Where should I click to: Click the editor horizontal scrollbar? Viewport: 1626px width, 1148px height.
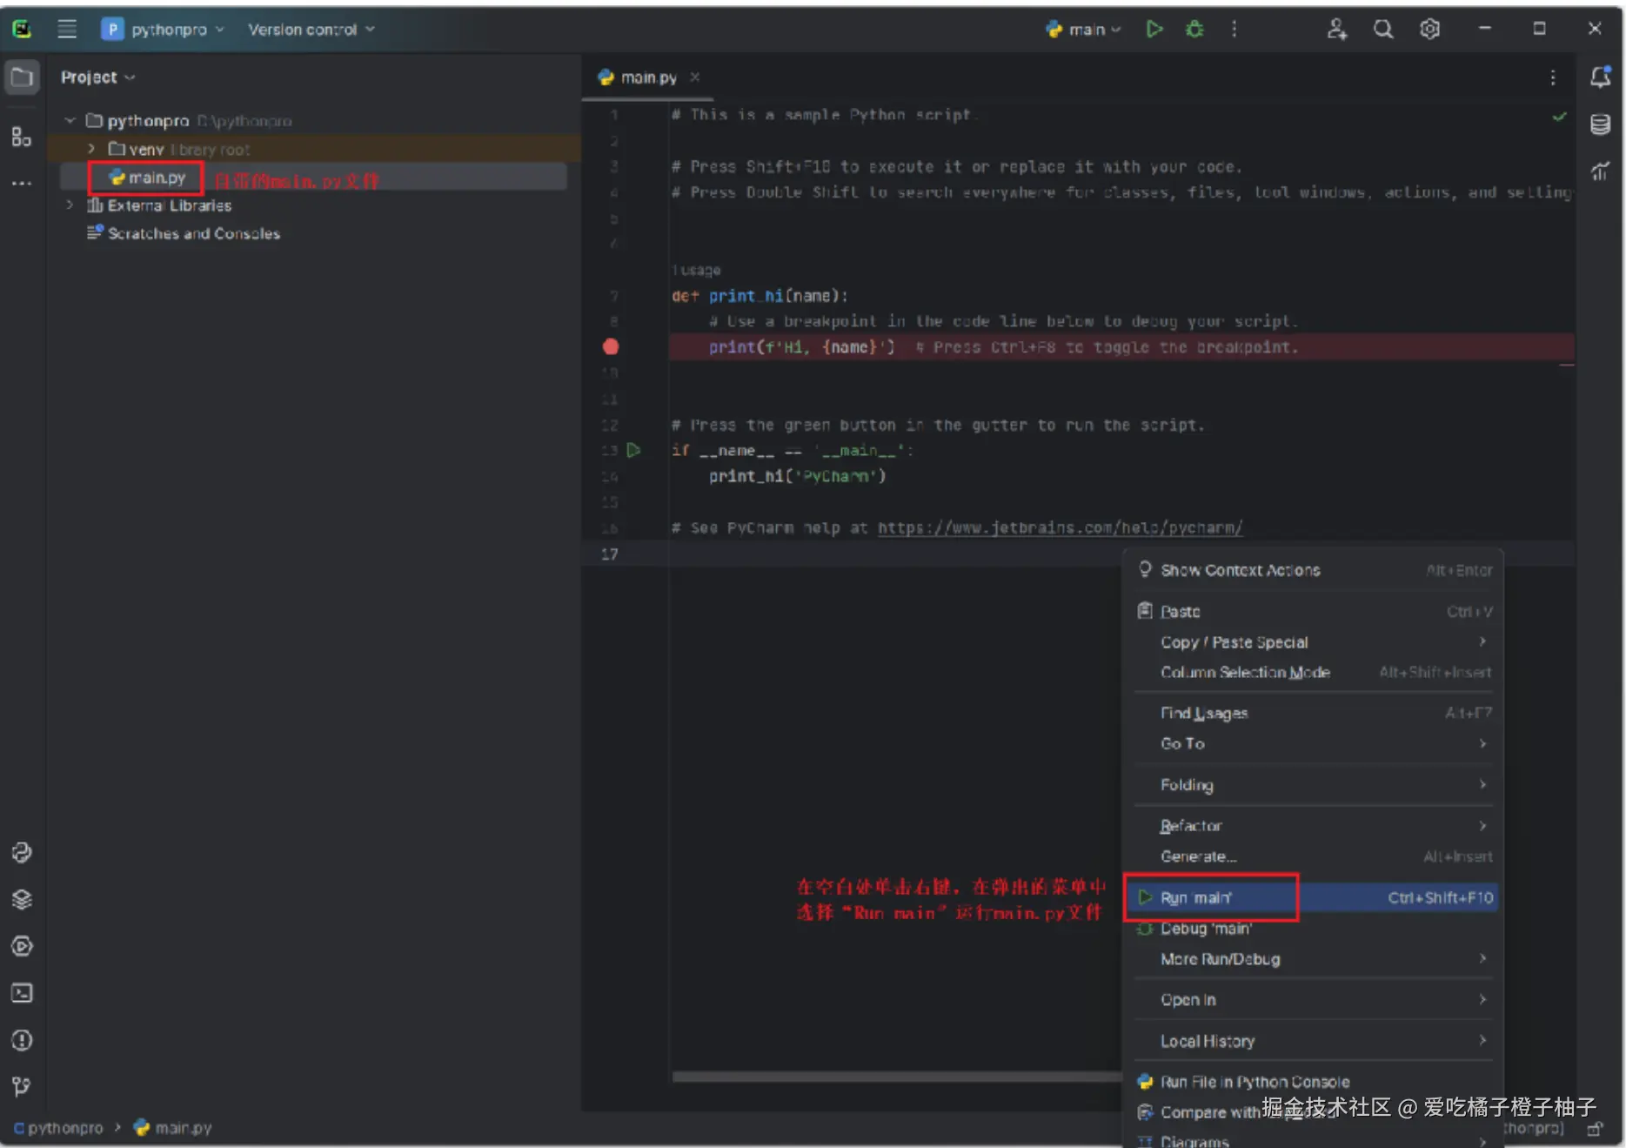click(896, 1077)
